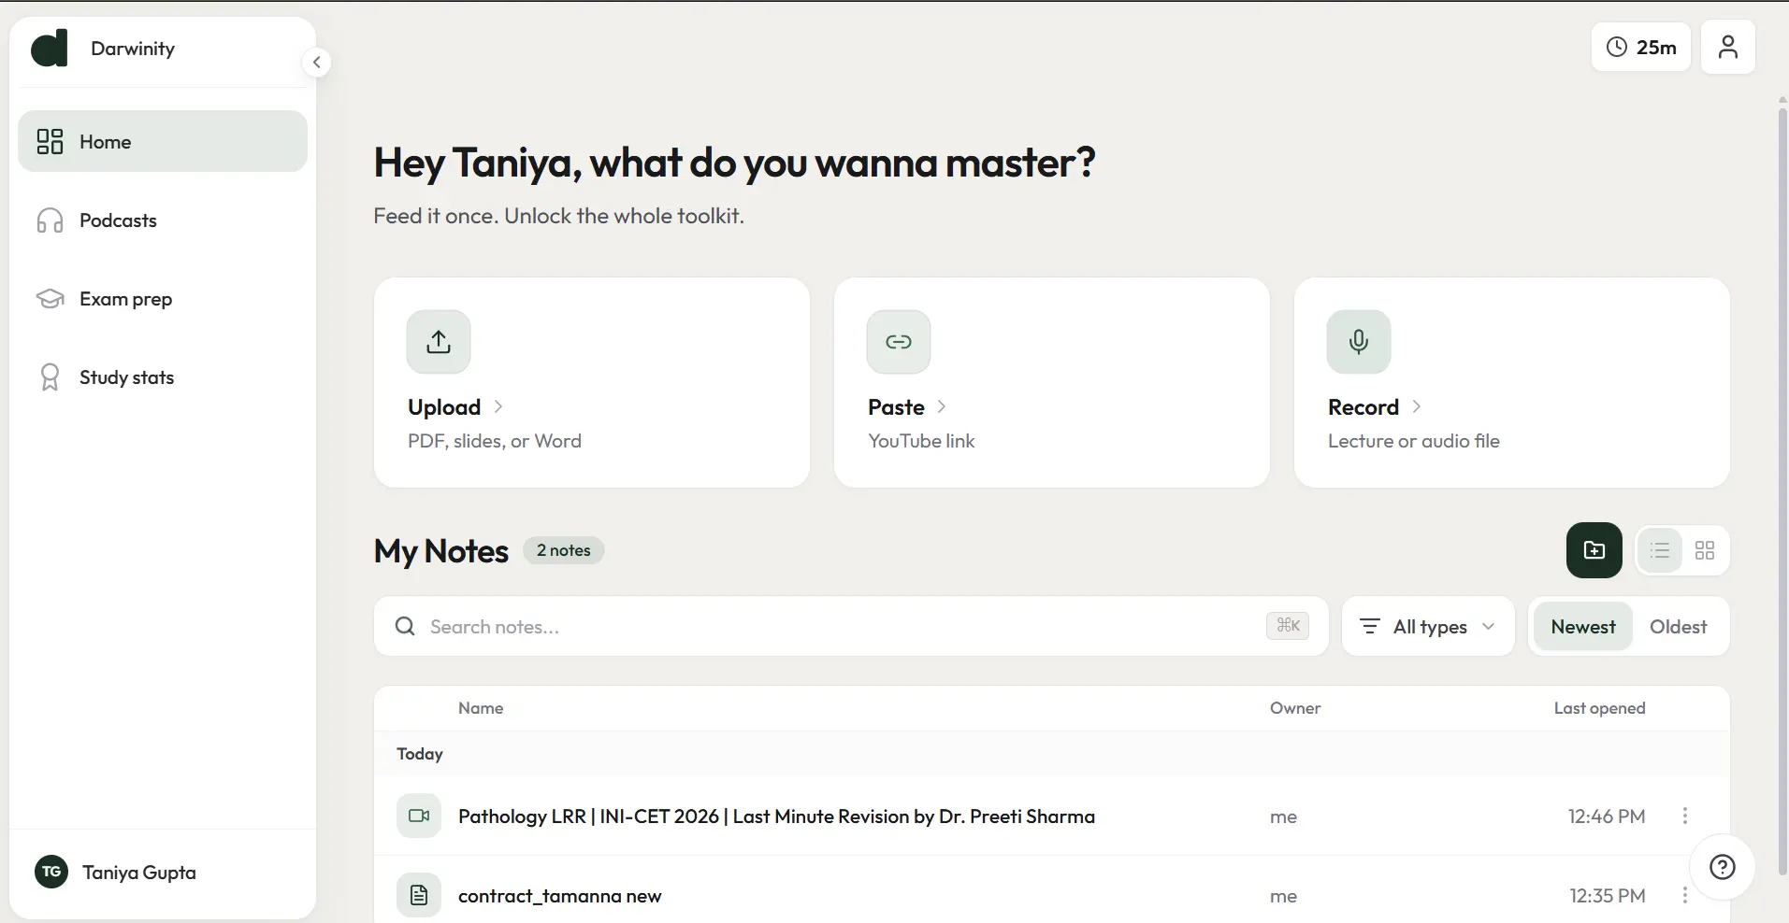The height and width of the screenshot is (923, 1789).
Task: Click the 25m timer button
Action: pos(1641,48)
